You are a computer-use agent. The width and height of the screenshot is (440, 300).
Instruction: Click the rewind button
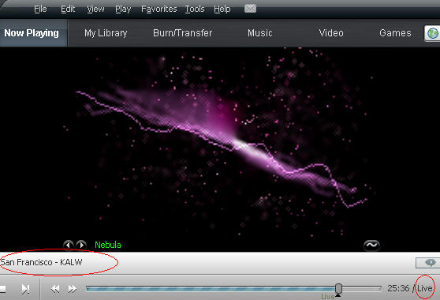coord(55,289)
